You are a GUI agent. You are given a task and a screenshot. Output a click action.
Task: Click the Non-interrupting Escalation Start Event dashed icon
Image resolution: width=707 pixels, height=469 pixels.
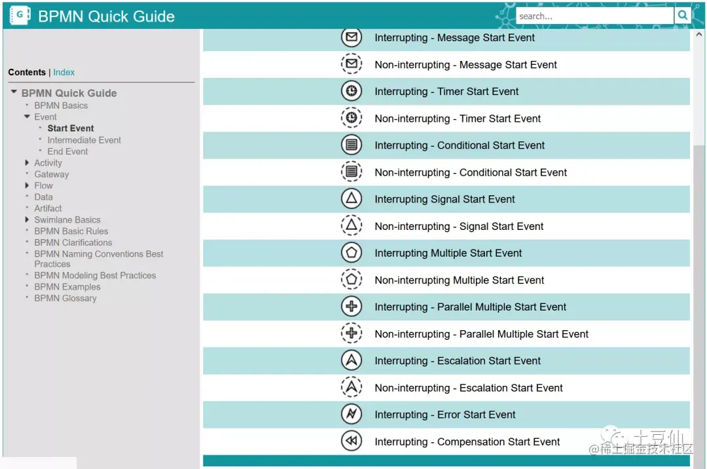click(352, 387)
